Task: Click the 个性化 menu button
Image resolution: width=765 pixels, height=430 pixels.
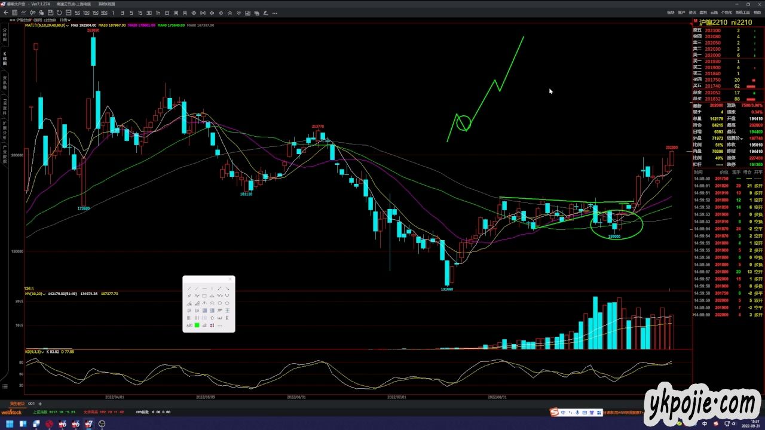Action: coord(726,13)
